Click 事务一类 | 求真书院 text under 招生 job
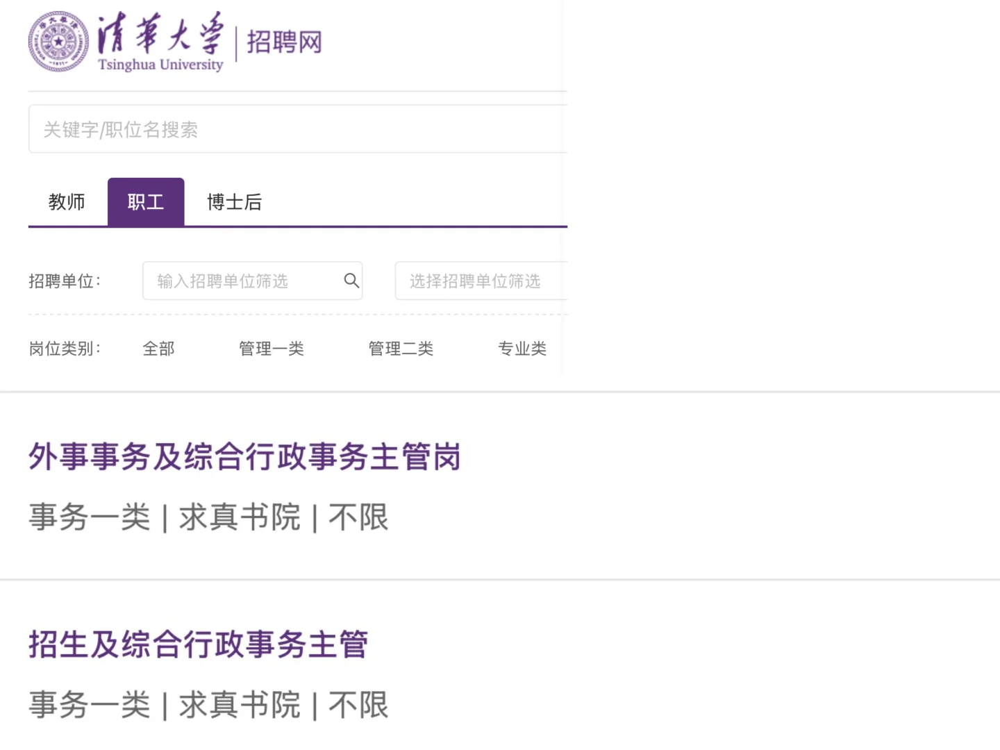The image size is (1000, 750). [x=165, y=705]
